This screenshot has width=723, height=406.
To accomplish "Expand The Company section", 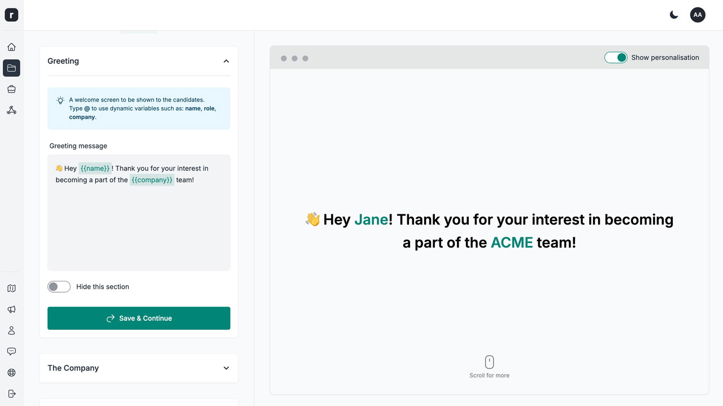I will [x=226, y=368].
